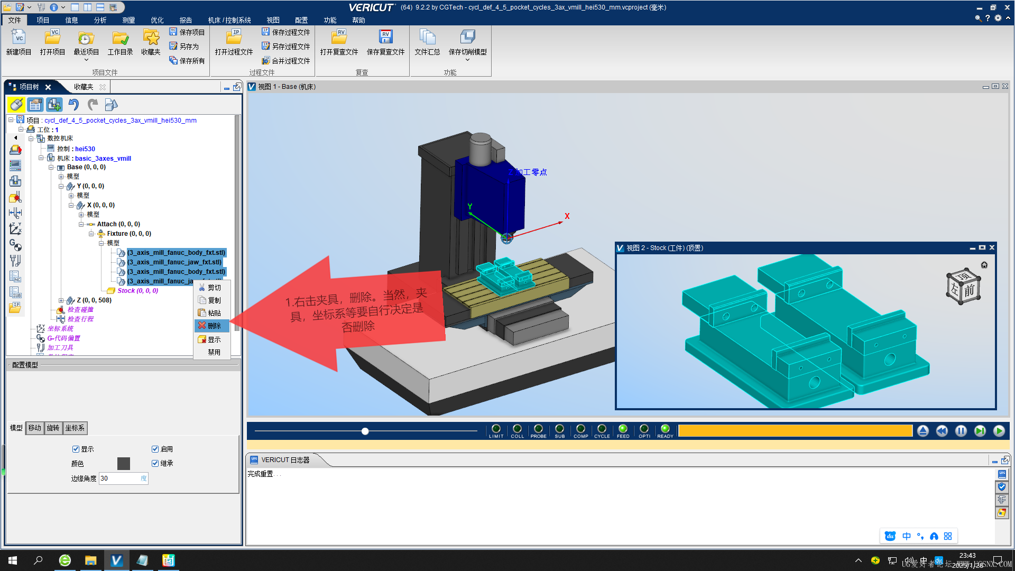Viewport: 1015px width, 571px height.
Task: Open VERICUT from the Windows taskbar
Action: 116,560
